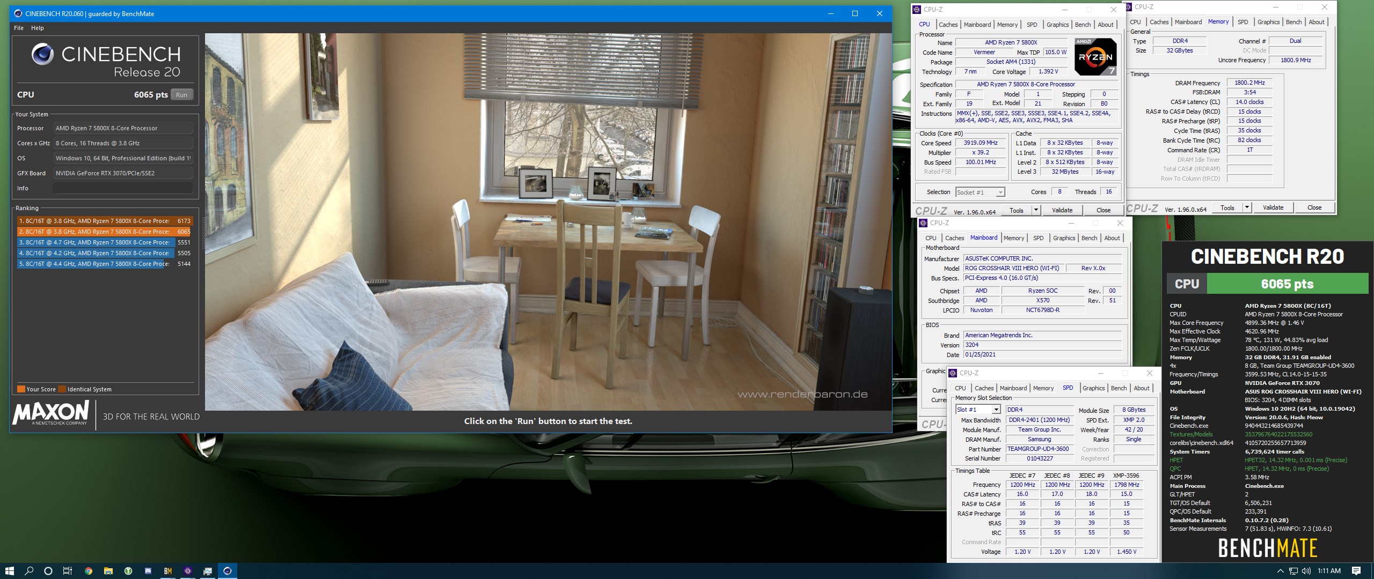Open Graphics tab in CPU-Z SPD window
Viewport: 1374px width, 579px height.
point(1093,388)
